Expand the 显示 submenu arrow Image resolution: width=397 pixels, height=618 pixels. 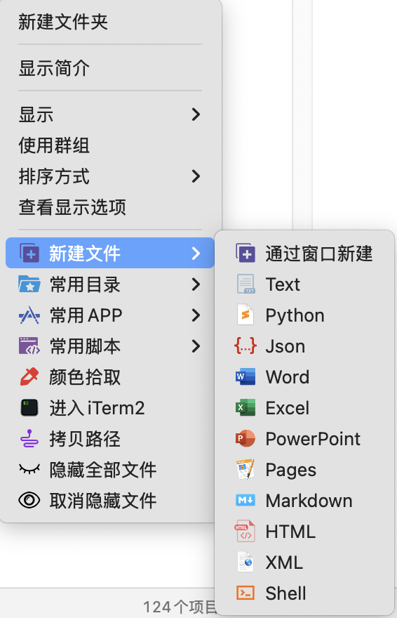[196, 114]
